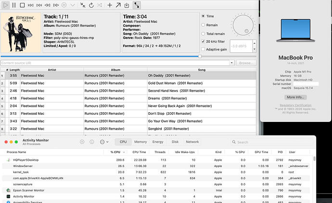Viewport: 332px width, 203px height.
Task: Select the HQPlayer5Desktop process row
Action: pyautogui.click(x=157, y=160)
